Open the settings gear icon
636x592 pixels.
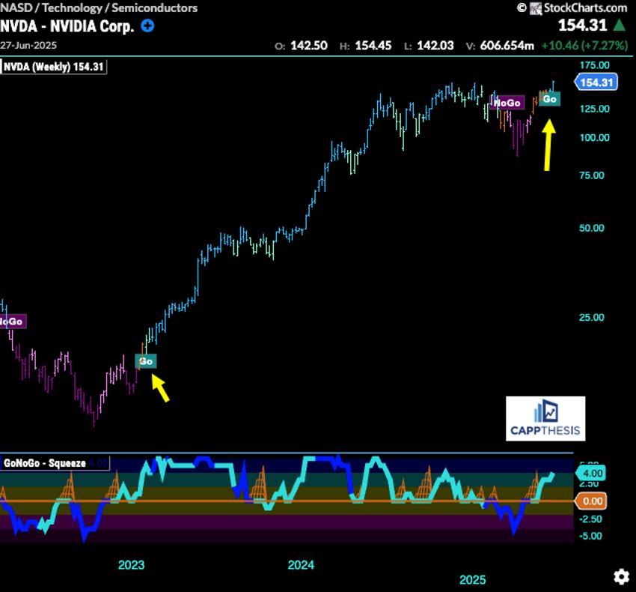[621, 576]
